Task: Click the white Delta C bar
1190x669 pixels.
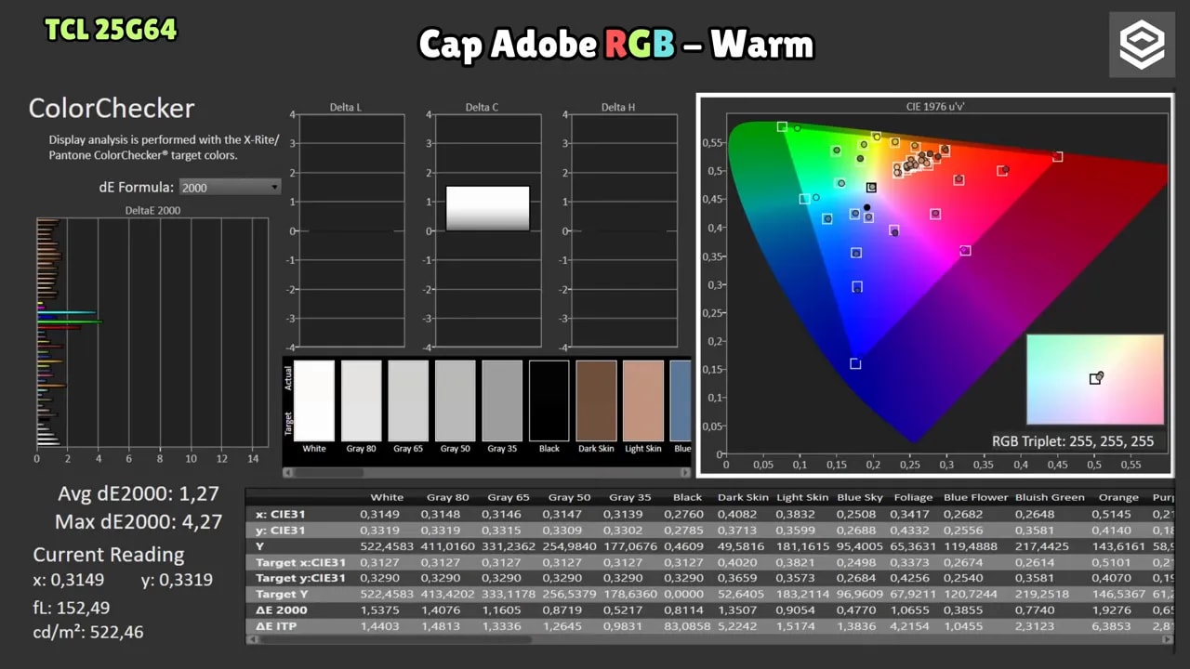Action: (487, 209)
